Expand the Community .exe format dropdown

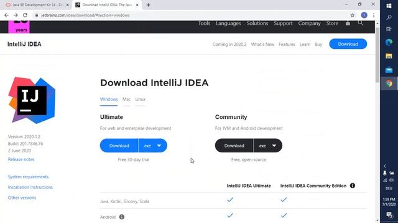coord(268,146)
